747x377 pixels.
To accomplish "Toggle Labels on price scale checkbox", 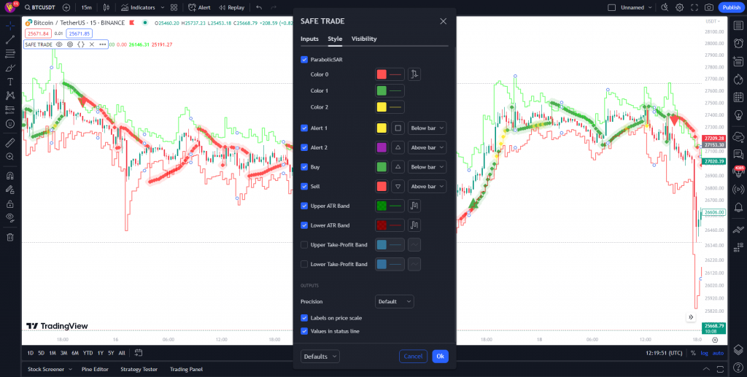I will [304, 318].
